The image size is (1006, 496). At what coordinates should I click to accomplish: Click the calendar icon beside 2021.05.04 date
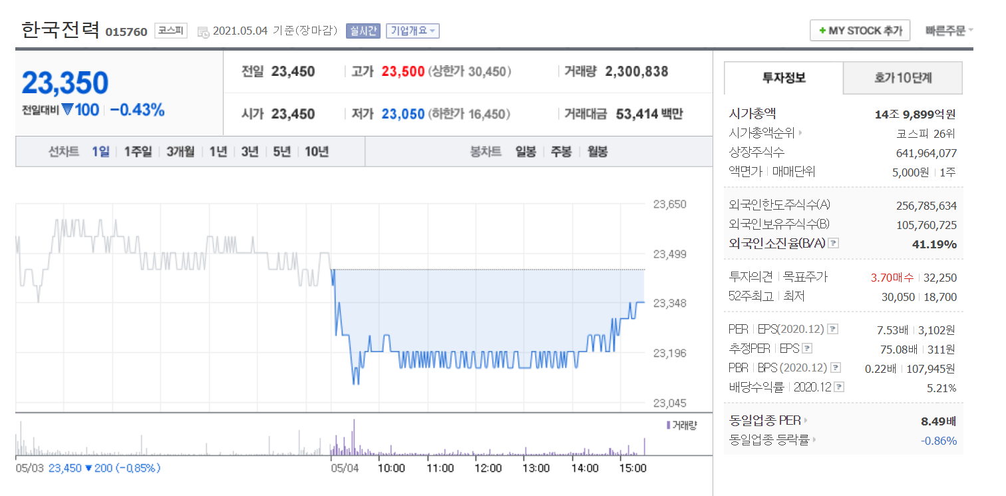coord(204,31)
